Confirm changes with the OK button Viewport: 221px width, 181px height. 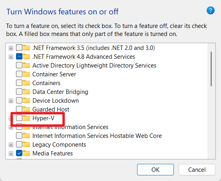[x=155, y=169]
